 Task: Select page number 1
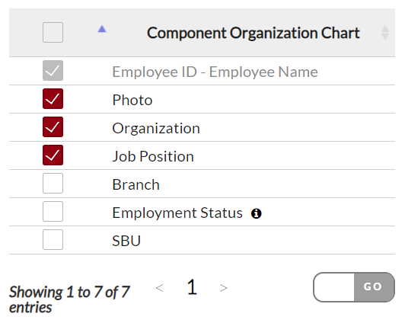[x=192, y=287]
